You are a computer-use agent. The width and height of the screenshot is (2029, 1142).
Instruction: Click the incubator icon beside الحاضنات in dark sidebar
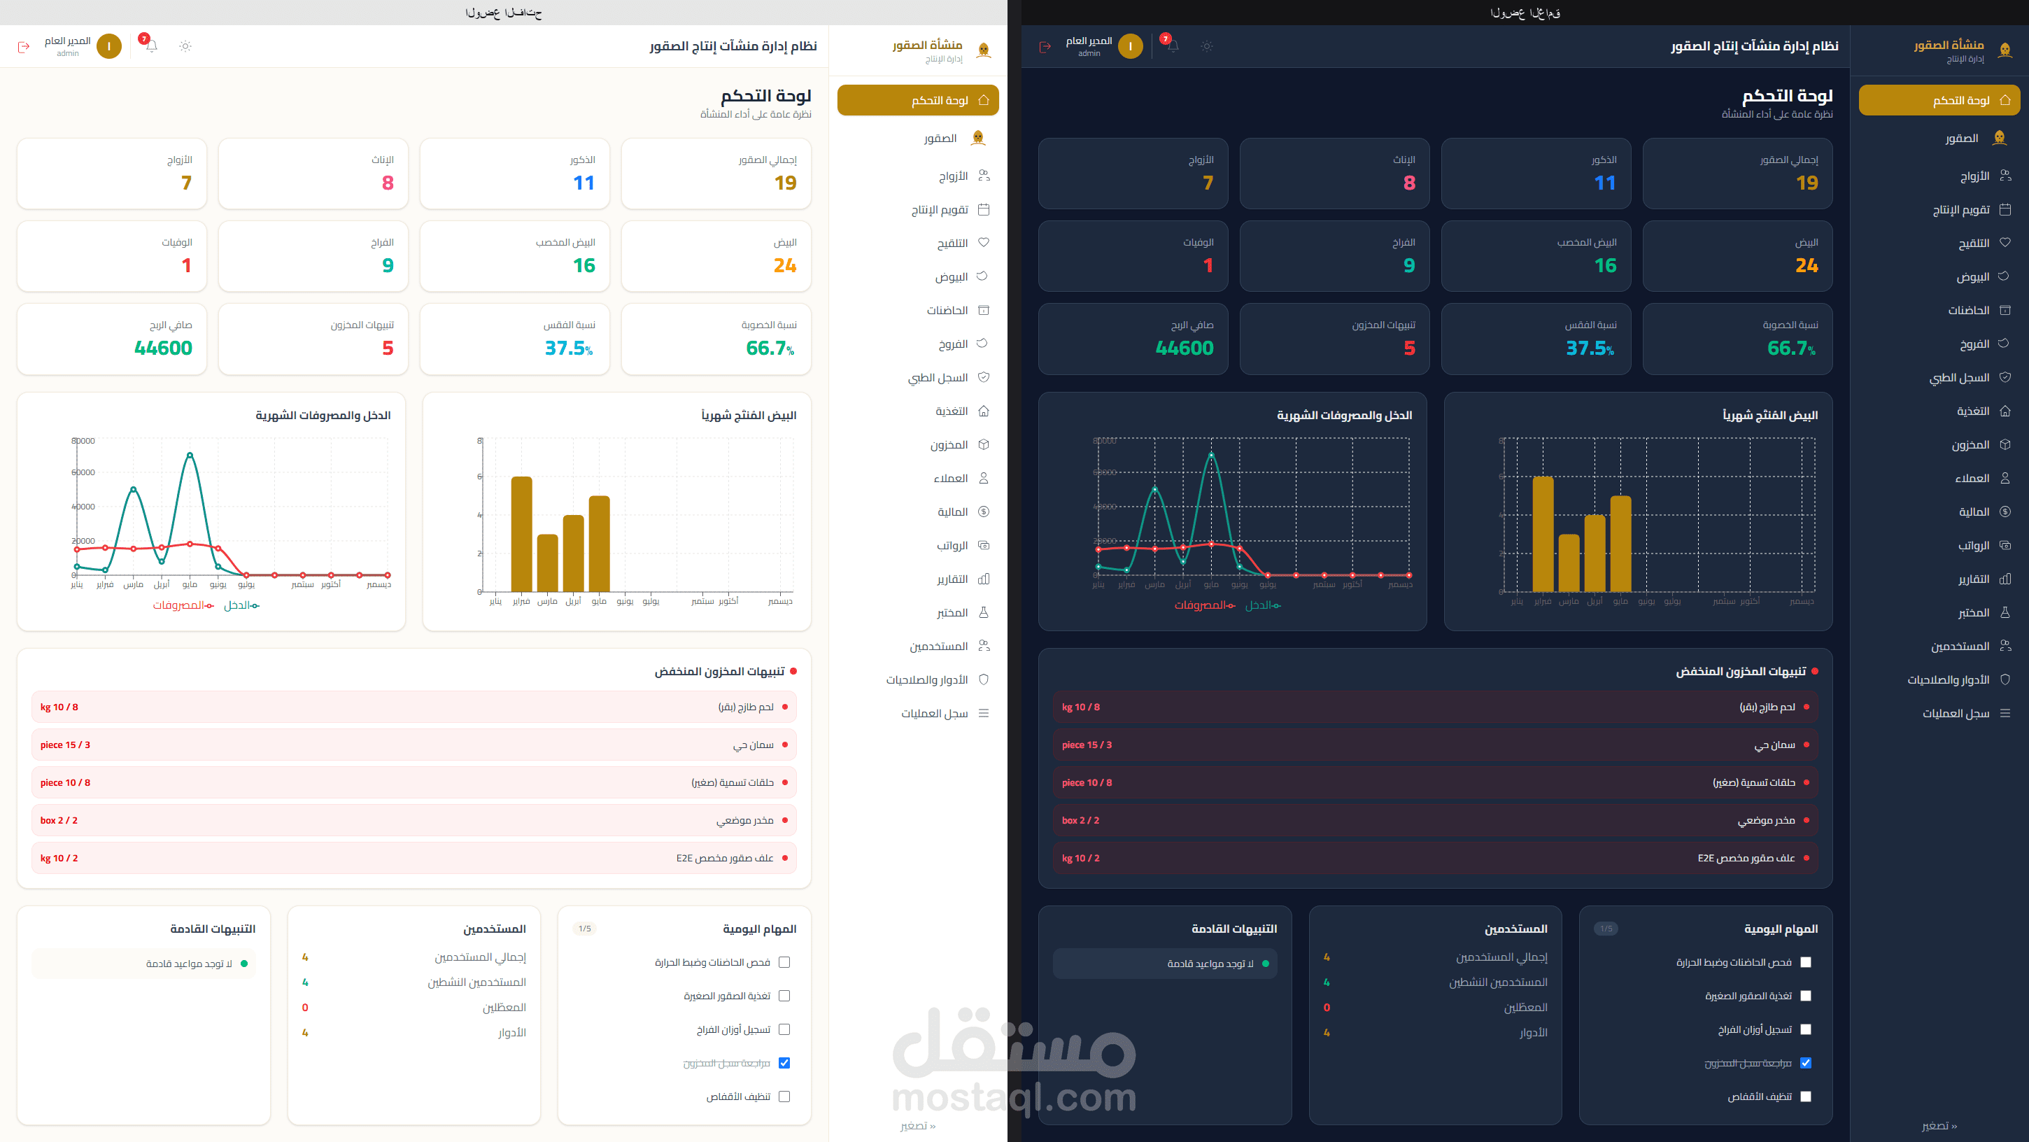click(2005, 310)
